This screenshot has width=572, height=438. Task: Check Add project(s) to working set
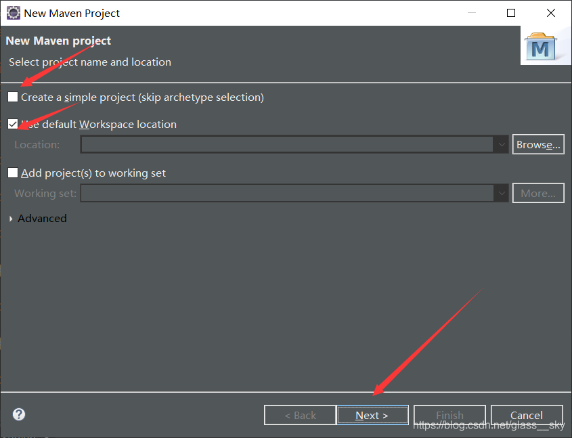[x=13, y=173]
